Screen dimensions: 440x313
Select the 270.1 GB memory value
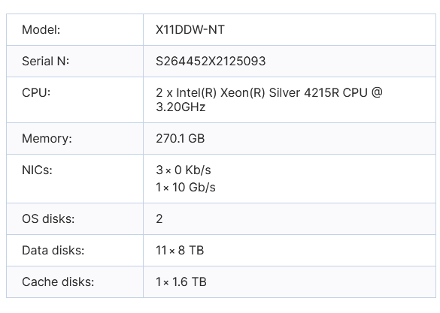coord(181,139)
